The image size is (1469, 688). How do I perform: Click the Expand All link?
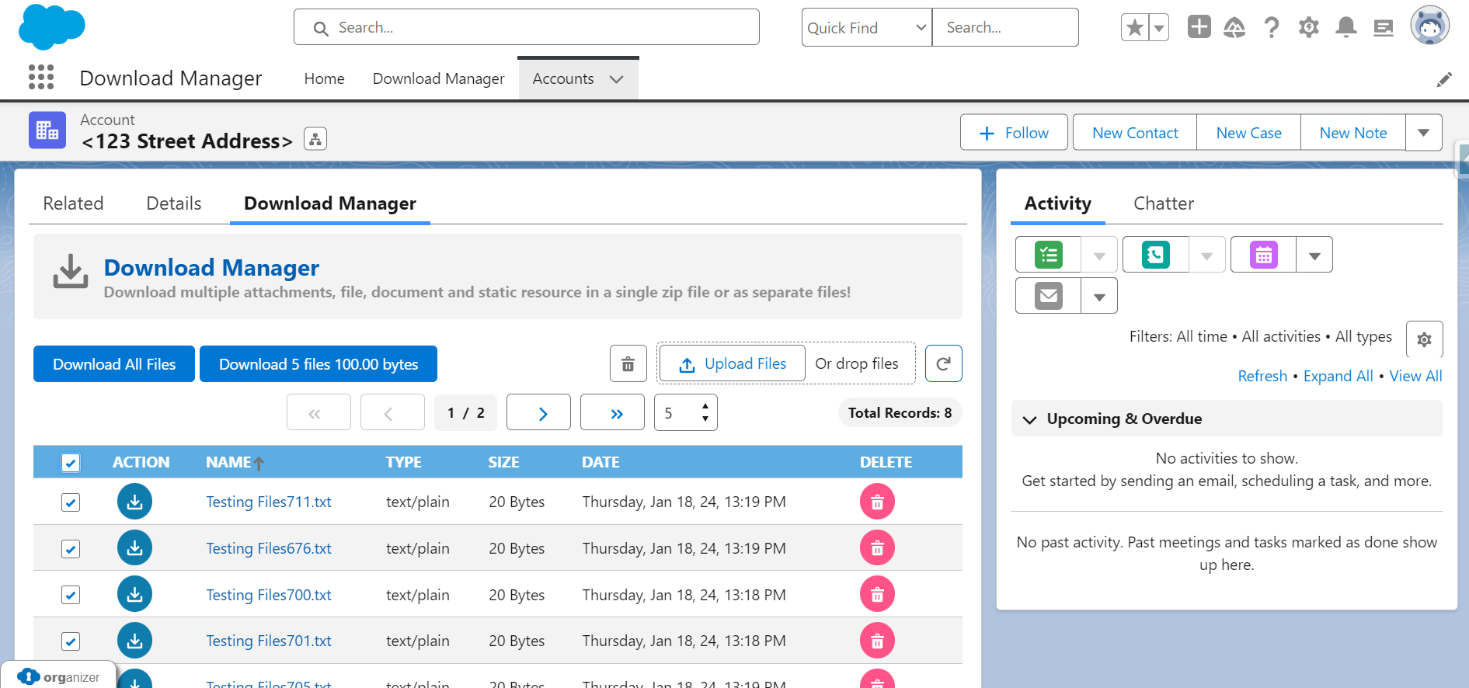coord(1338,376)
